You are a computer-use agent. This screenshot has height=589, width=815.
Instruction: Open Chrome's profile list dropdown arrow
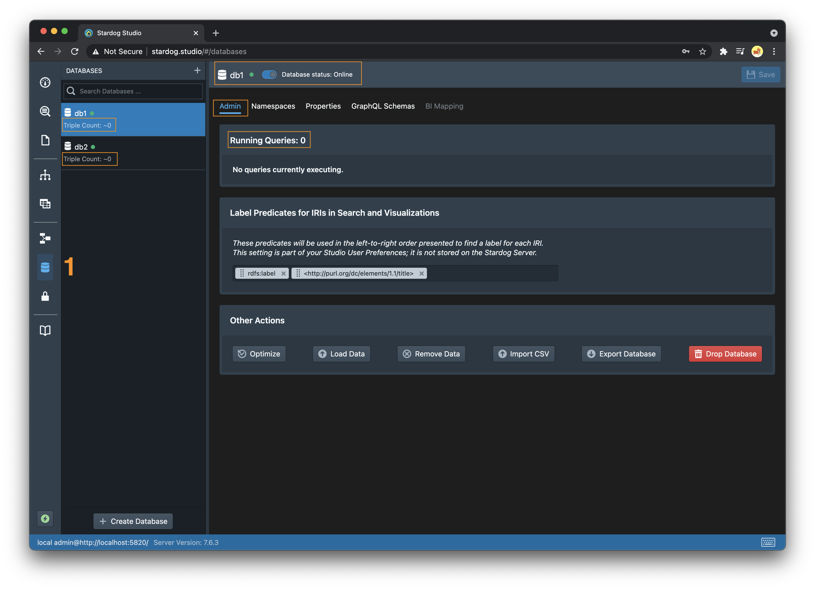pyautogui.click(x=774, y=33)
